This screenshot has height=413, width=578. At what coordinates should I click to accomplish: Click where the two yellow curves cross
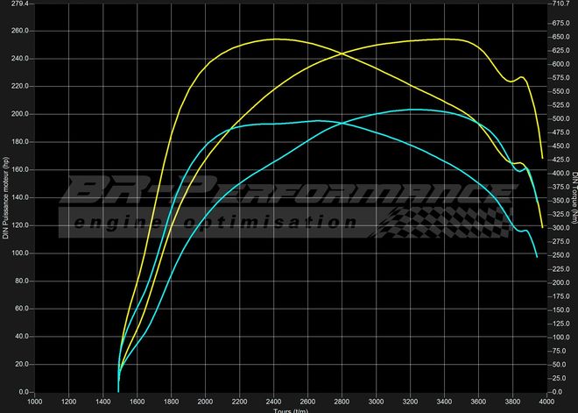pos(343,53)
